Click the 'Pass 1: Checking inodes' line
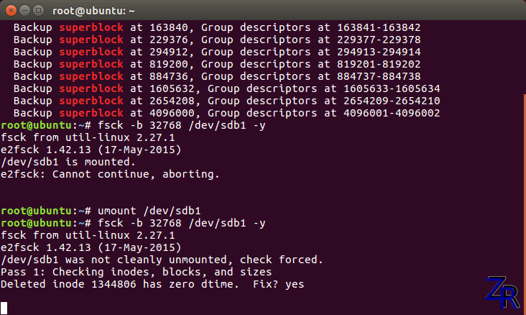Viewport: 526px width, 315px height. (136, 272)
